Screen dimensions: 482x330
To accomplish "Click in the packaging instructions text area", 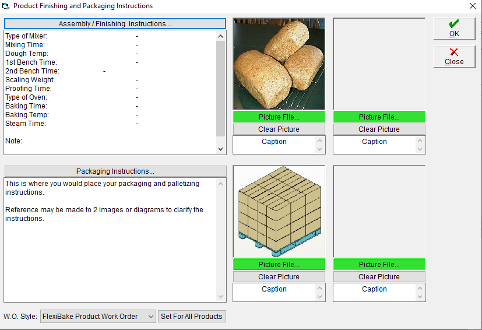I will pyautogui.click(x=110, y=240).
